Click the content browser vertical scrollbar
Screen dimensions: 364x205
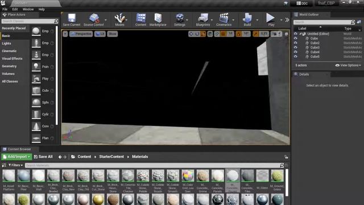pos(287,182)
